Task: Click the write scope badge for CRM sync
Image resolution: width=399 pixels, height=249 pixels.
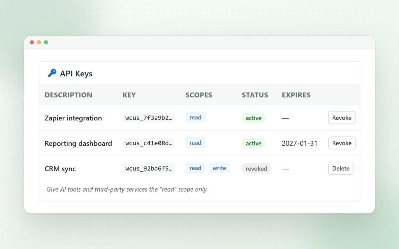Action: (219, 168)
